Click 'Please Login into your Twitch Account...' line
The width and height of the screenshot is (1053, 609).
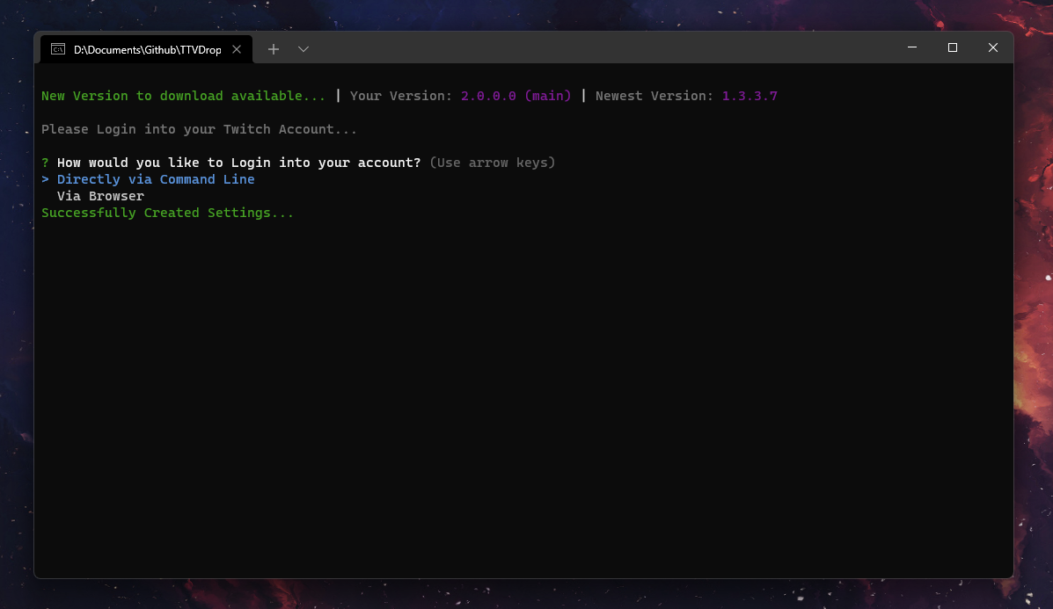[200, 129]
